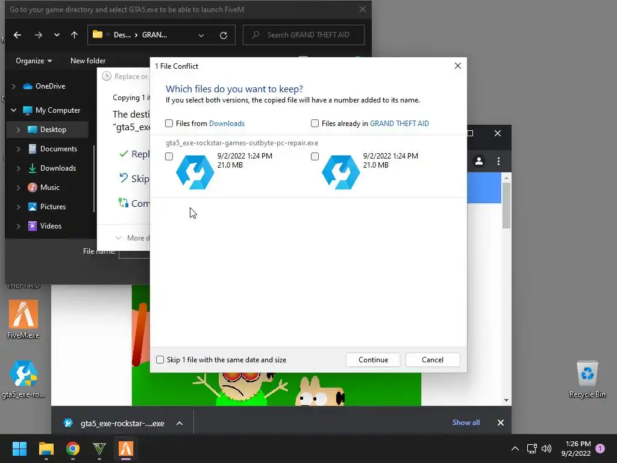
Task: Open Google Chrome from taskbar
Action: click(x=73, y=449)
